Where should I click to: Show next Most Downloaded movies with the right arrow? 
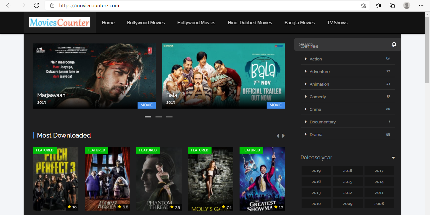[283, 136]
